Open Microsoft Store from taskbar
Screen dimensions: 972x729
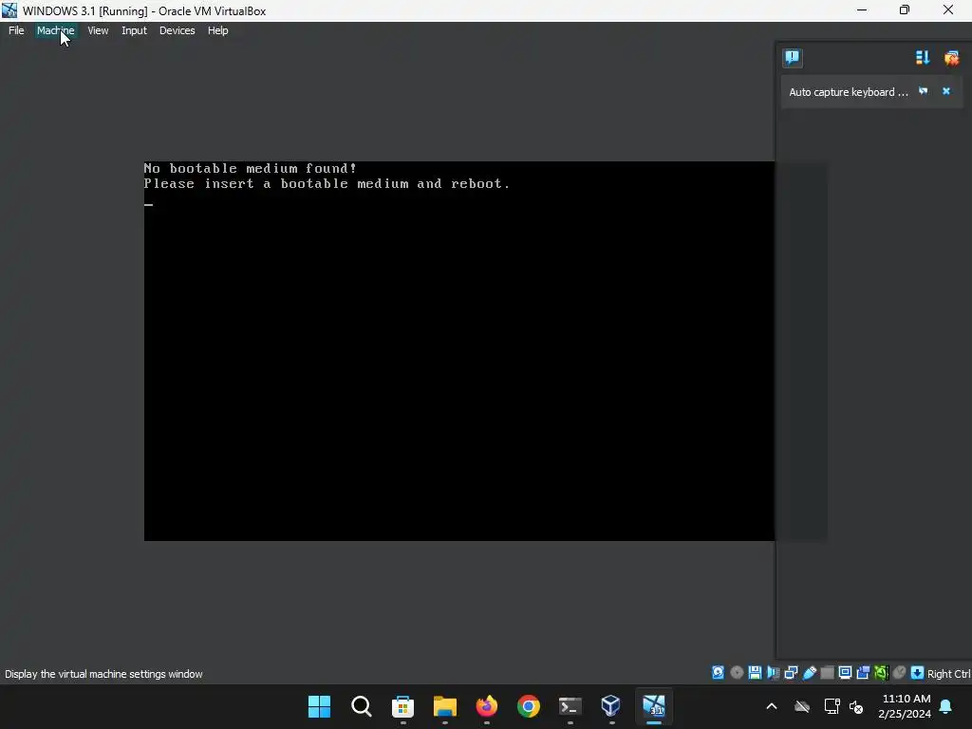click(402, 706)
